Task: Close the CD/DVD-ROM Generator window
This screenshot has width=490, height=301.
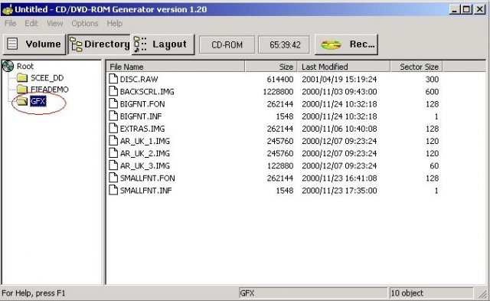Action: click(480, 9)
